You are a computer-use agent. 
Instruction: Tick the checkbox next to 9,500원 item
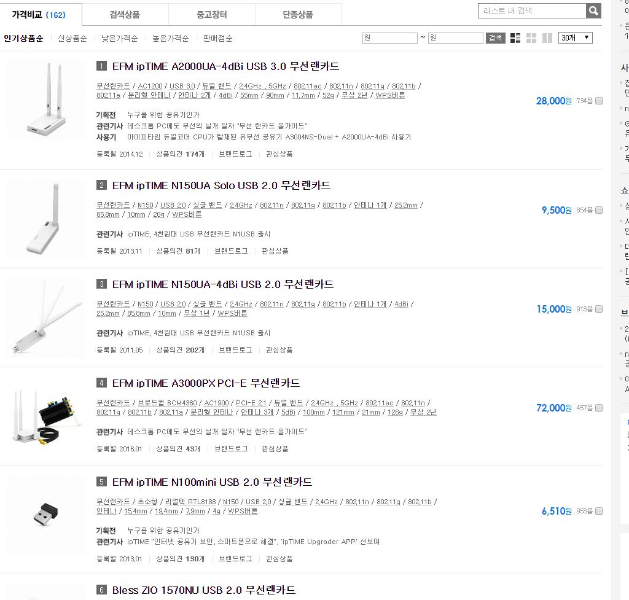pyautogui.click(x=599, y=210)
